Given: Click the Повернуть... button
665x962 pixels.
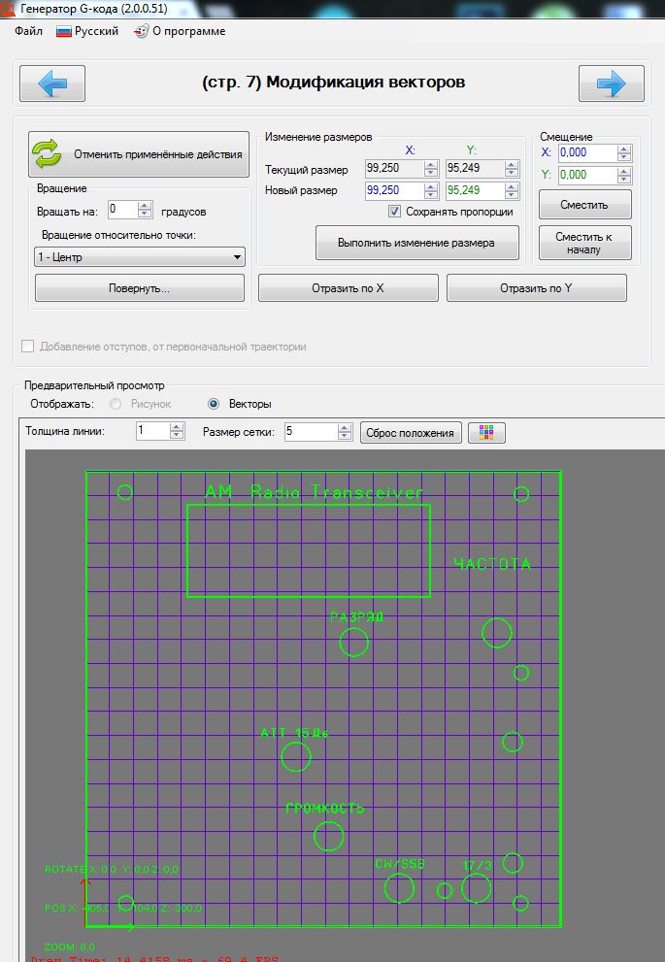Looking at the screenshot, I should point(139,287).
